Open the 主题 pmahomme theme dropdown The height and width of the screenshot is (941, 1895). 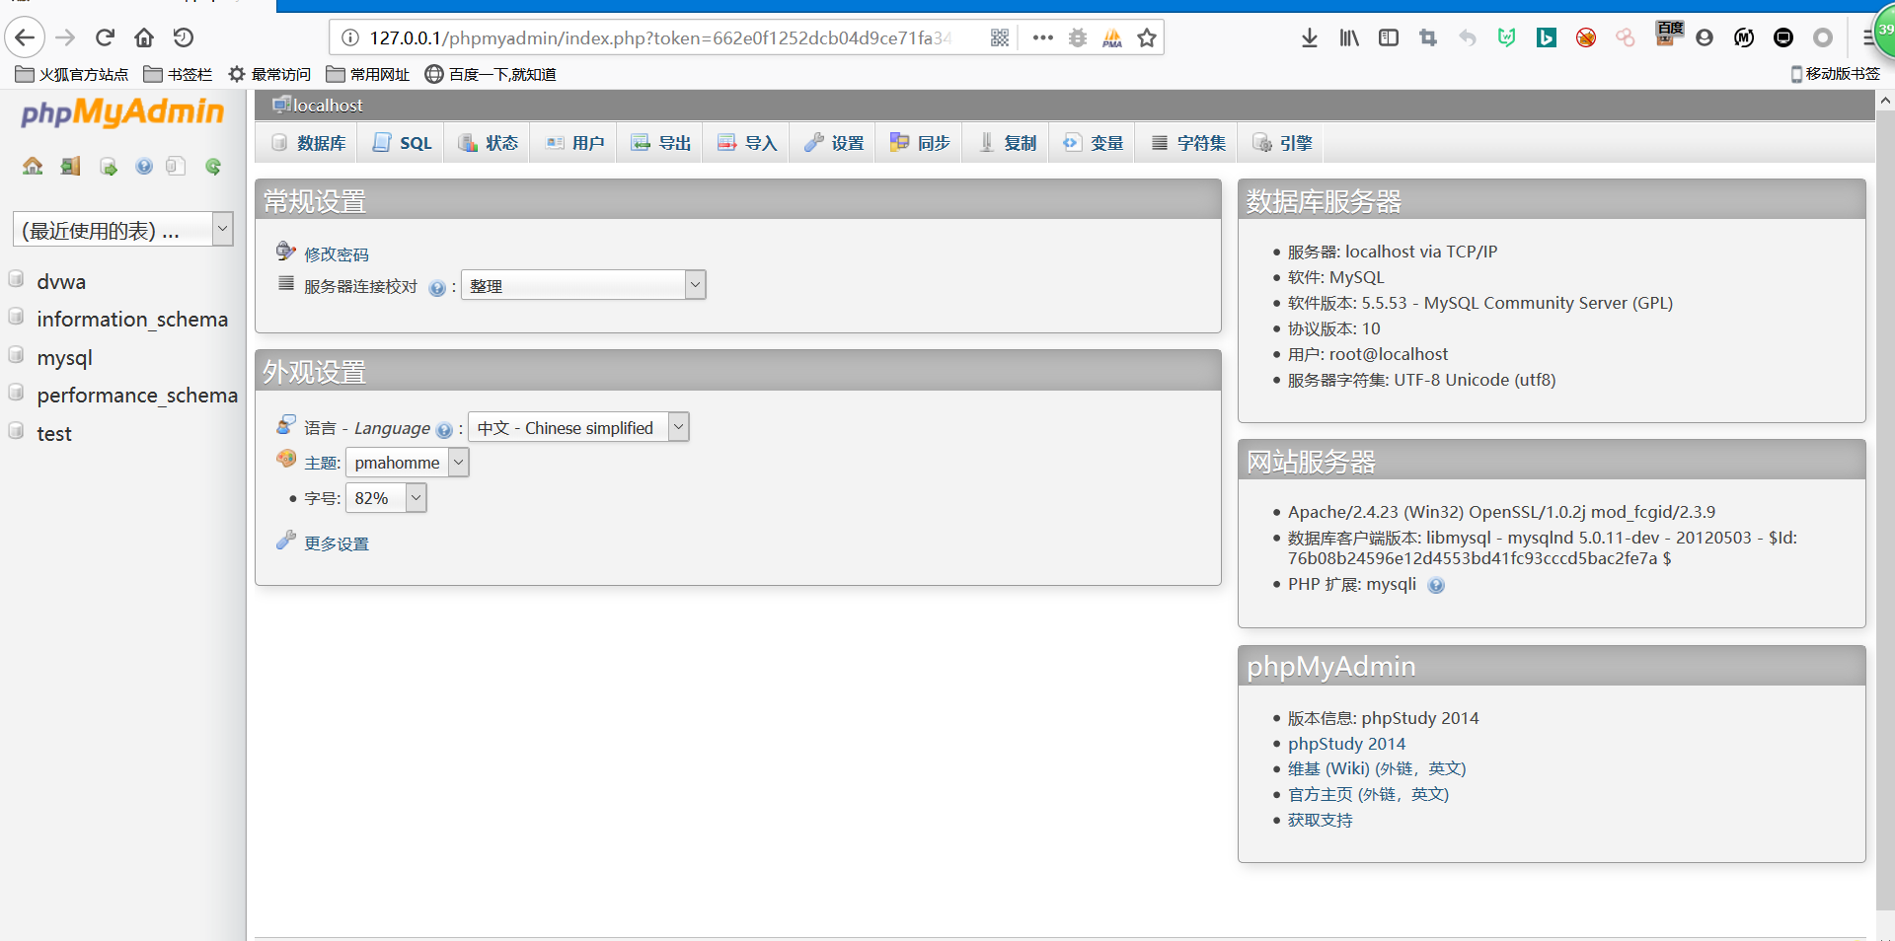pos(408,463)
